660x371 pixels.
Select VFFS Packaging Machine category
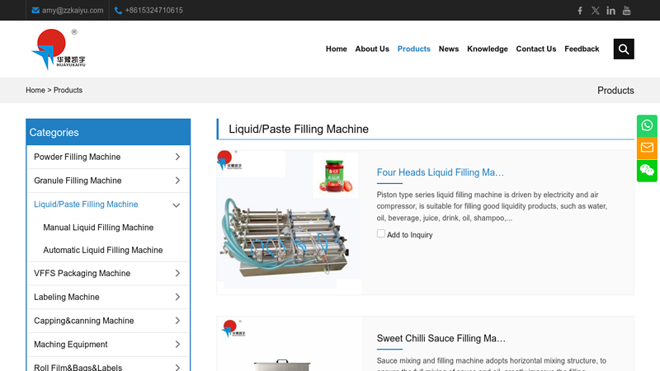coord(82,274)
